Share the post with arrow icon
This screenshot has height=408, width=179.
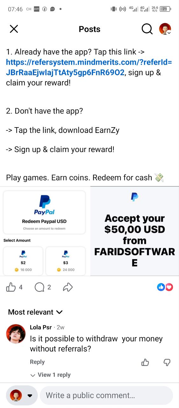(x=68, y=287)
